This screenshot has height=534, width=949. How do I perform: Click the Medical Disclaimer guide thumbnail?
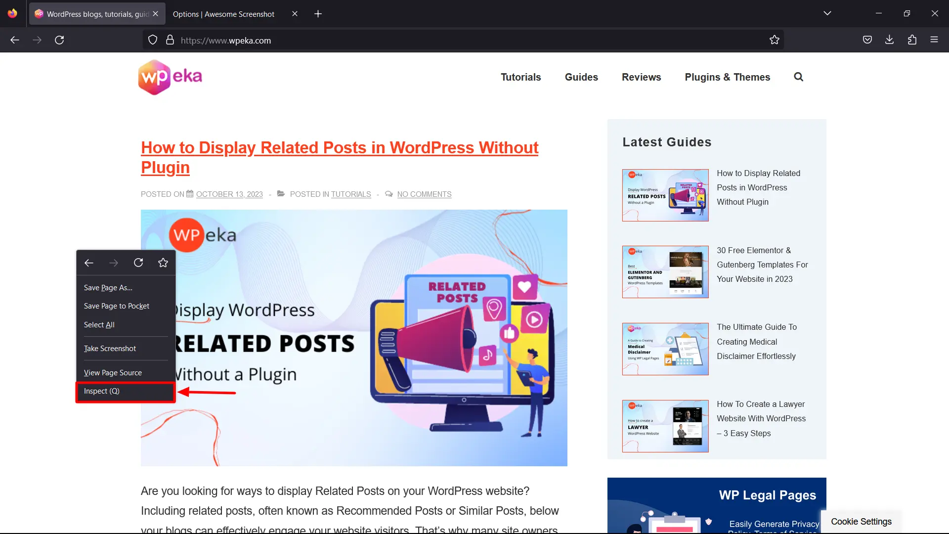665,349
